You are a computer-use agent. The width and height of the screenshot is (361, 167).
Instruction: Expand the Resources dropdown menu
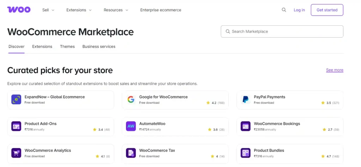[116, 10]
